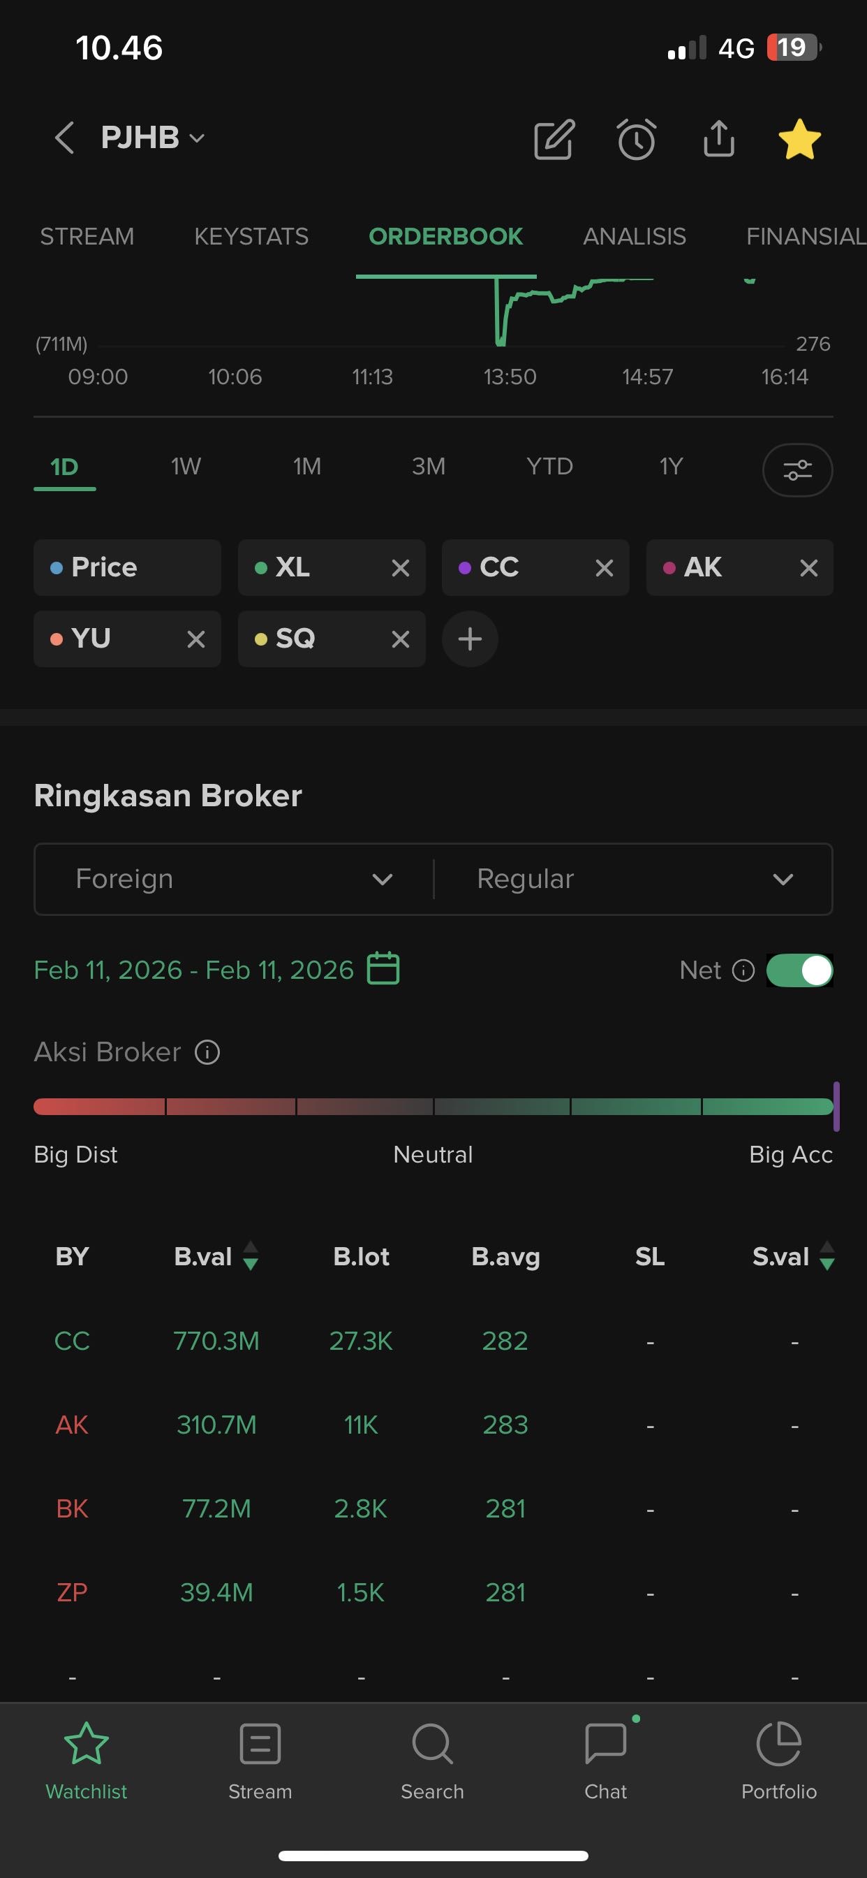Set a price alert alarm icon
This screenshot has width=867, height=1878.
click(x=636, y=138)
